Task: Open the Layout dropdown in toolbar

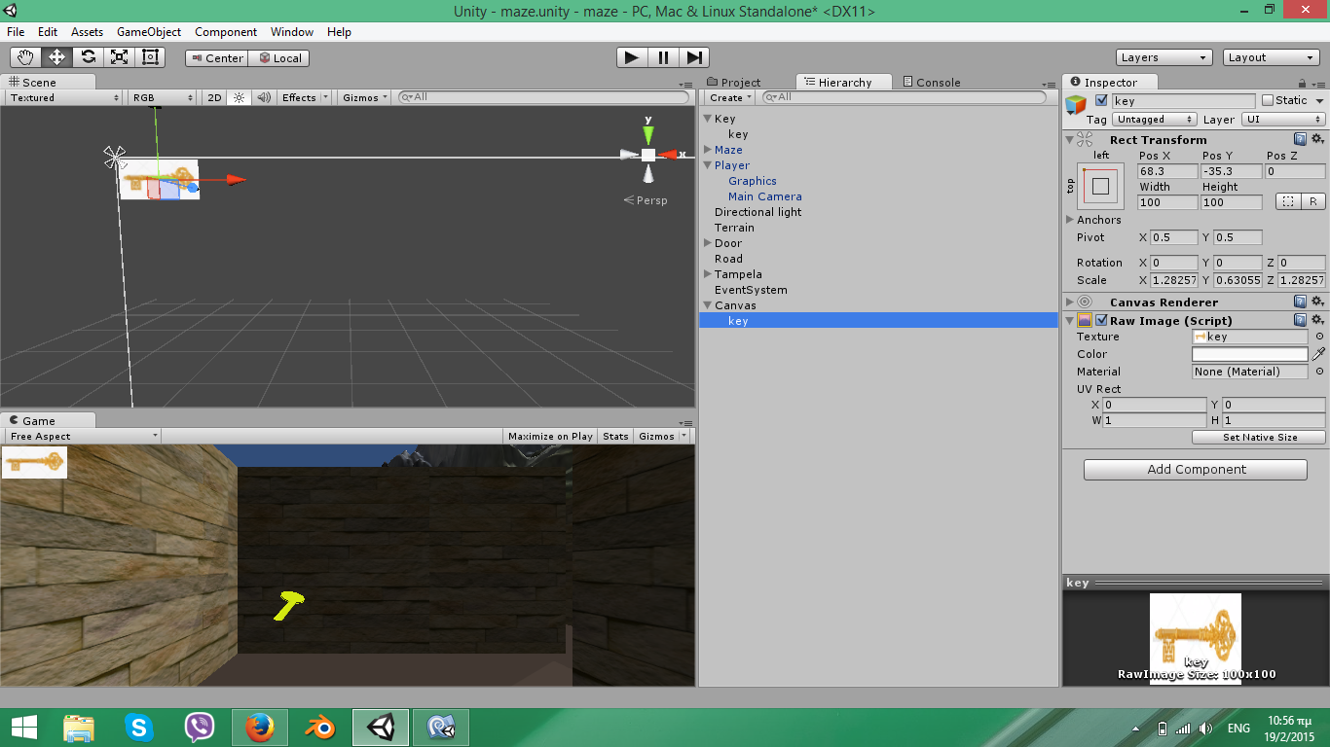Action: click(1272, 57)
